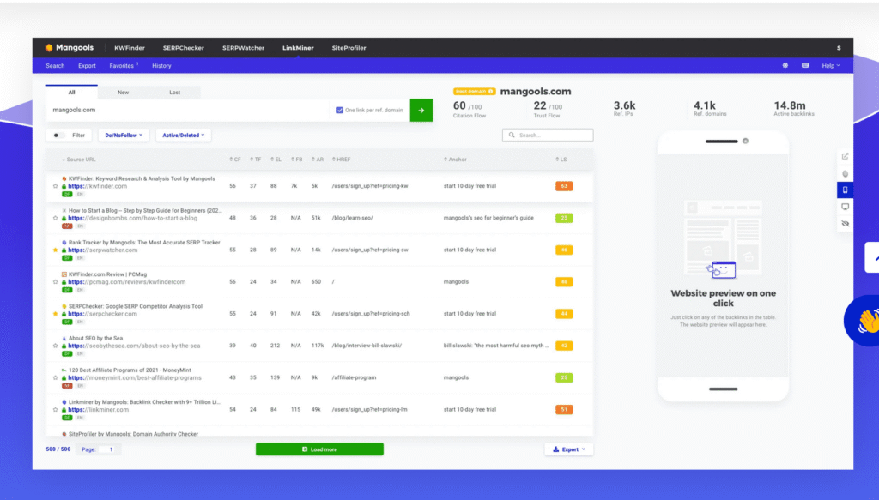Image resolution: width=879 pixels, height=500 pixels.
Task: Click Export in the blue submenu bar
Action: pyautogui.click(x=87, y=65)
